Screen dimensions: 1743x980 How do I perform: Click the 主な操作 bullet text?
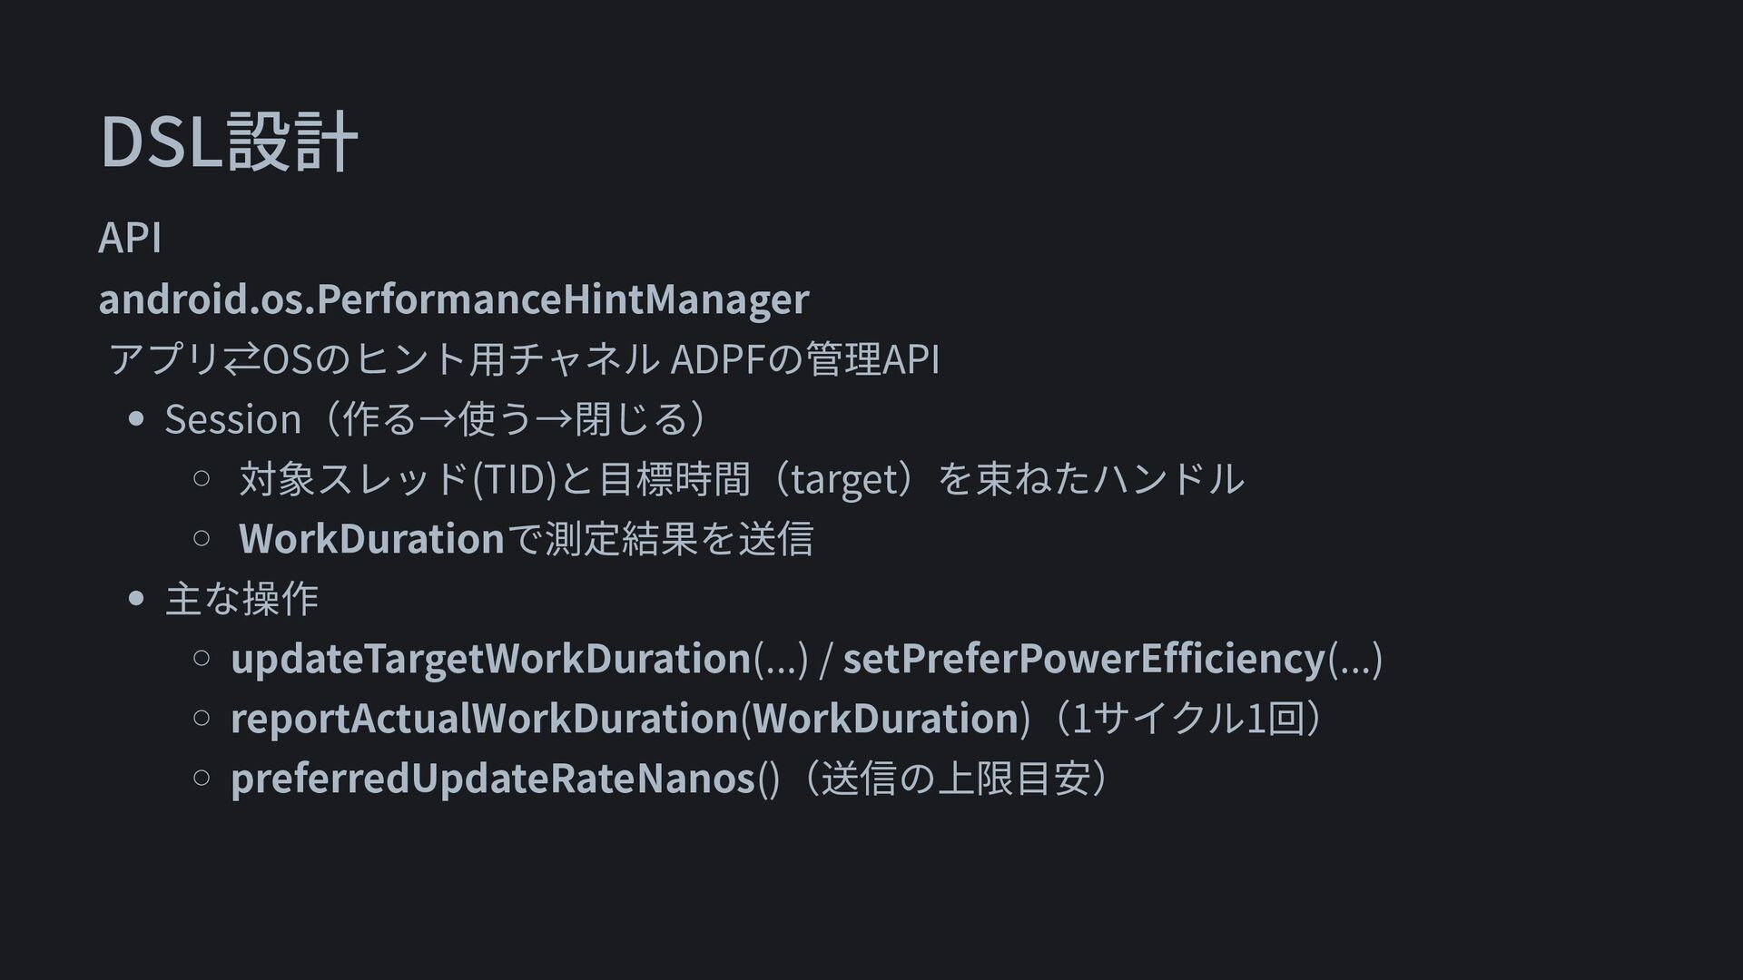241,599
